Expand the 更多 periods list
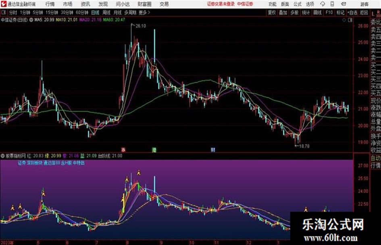Viewport: 381px width, 245px height. (144, 12)
